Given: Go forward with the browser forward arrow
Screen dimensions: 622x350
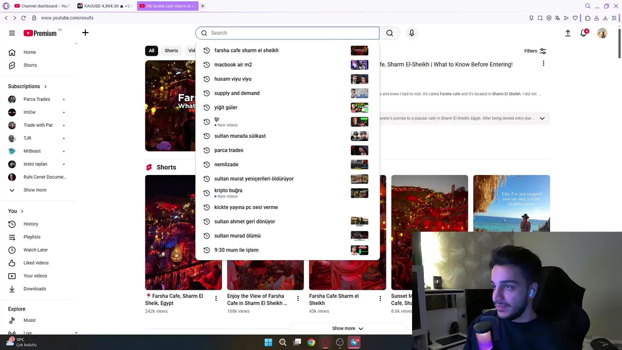Looking at the screenshot, I should (x=15, y=18).
